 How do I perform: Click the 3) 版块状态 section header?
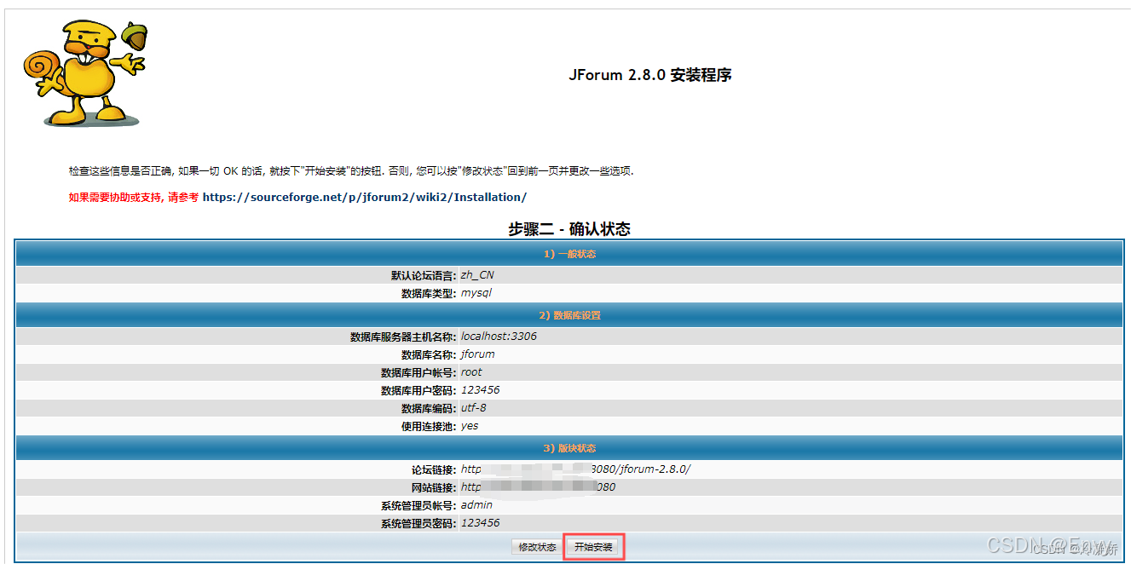click(x=569, y=448)
